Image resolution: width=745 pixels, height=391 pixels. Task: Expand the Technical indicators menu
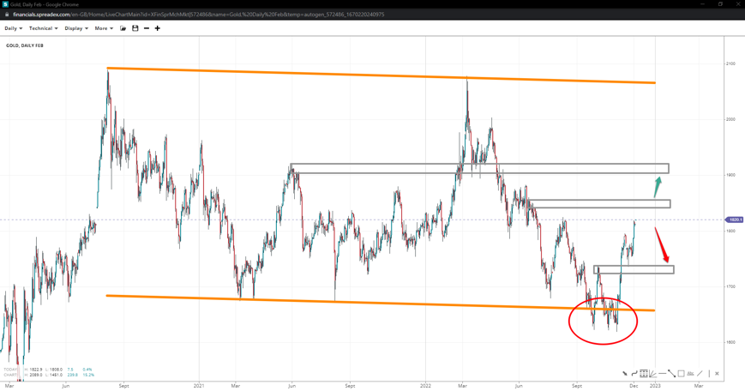click(x=43, y=28)
